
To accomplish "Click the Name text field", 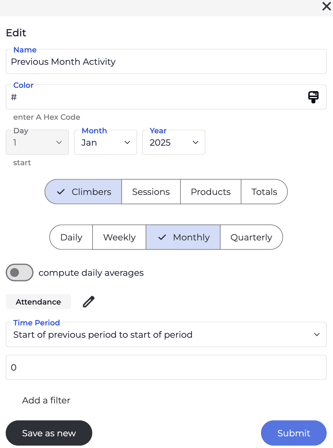I will (166, 62).
